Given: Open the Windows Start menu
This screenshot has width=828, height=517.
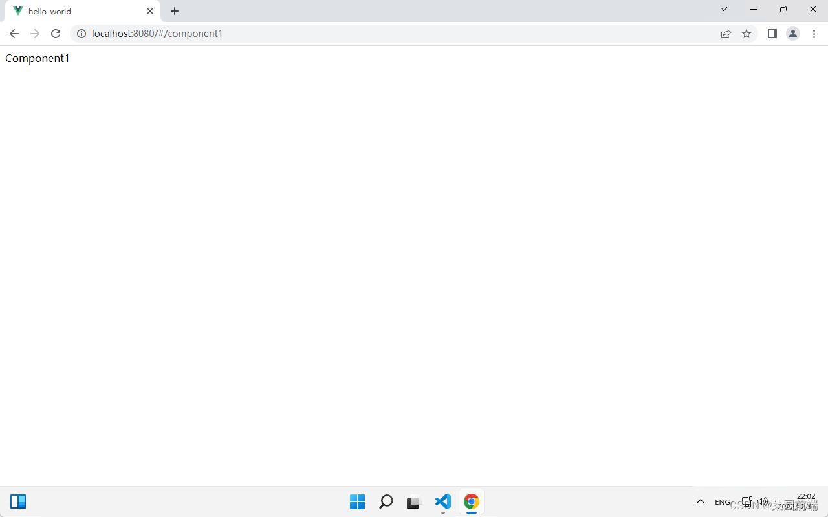Looking at the screenshot, I should click(358, 501).
